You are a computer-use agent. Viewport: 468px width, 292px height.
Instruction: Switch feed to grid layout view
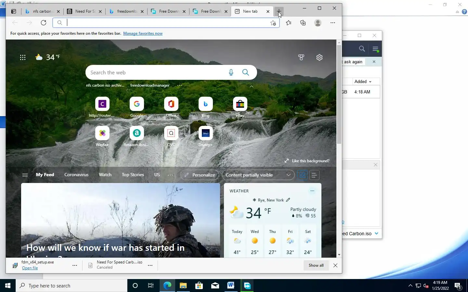(303, 175)
